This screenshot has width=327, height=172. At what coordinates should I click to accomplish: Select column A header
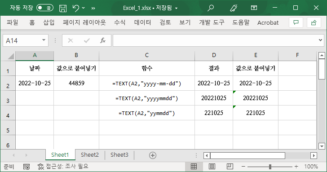point(35,55)
